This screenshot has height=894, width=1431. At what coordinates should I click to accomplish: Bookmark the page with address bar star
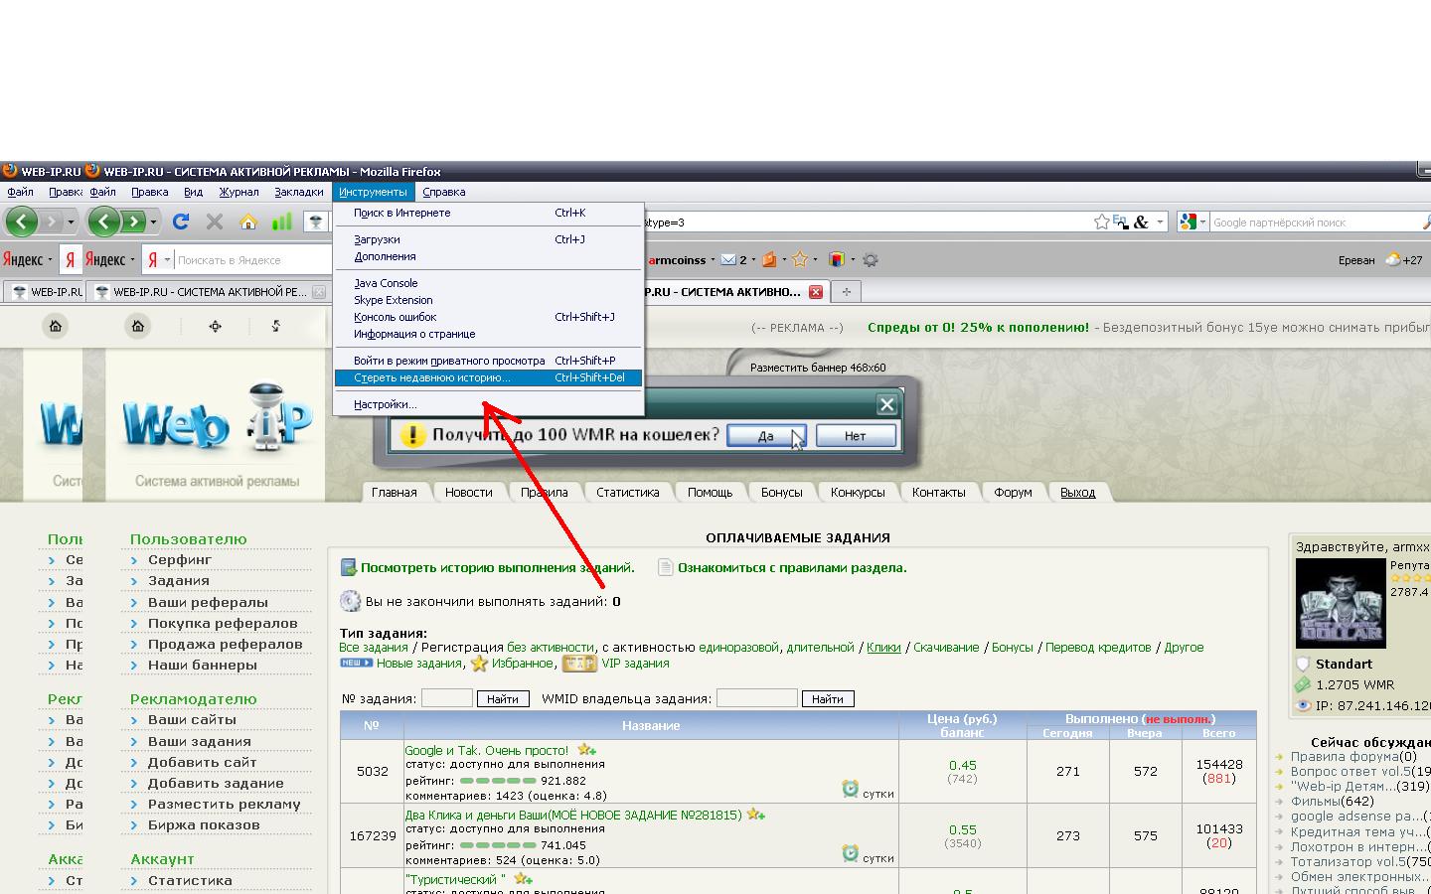pos(1101,222)
